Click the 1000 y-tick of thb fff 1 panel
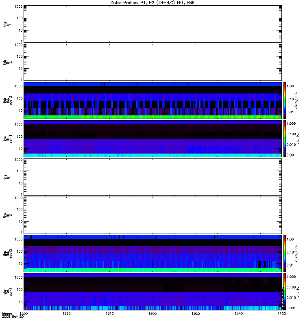This screenshot has height=325, width=305. 18,6
